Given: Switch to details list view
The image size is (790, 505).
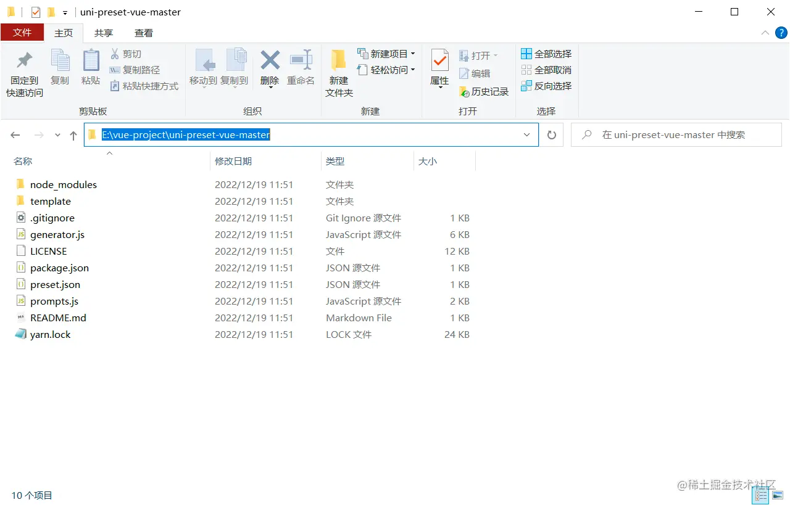Looking at the screenshot, I should click(x=761, y=495).
